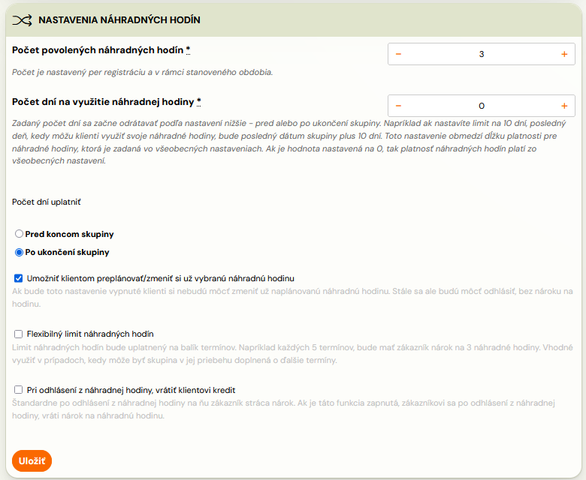
Task: Click the Nastavenia náhradných hodín heading
Action: coord(119,20)
